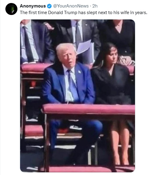
Task: Open the attached photo in full view
Action: pyautogui.click(x=77, y=96)
